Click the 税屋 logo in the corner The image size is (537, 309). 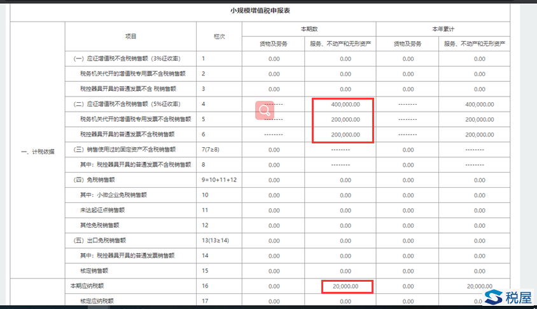tap(509, 296)
